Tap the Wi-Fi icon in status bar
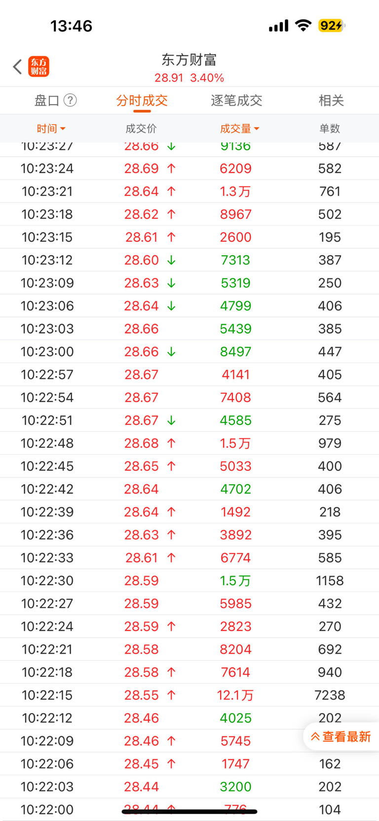 point(303,26)
